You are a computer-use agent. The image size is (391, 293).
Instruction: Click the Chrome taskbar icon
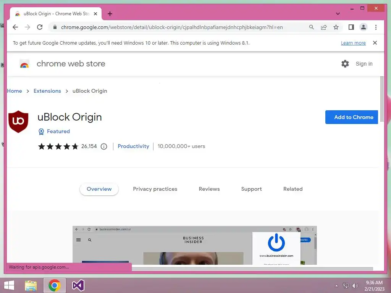[55, 285]
